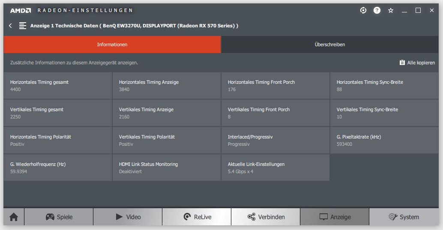Select the Vertikales Timing Polarität tile
This screenshot has width=443, height=230.
[x=166, y=140]
